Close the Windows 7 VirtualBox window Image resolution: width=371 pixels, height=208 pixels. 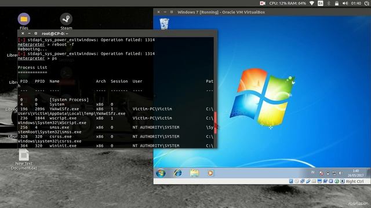(158, 12)
